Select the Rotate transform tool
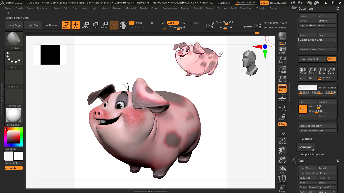344x193 pixels. [104, 25]
